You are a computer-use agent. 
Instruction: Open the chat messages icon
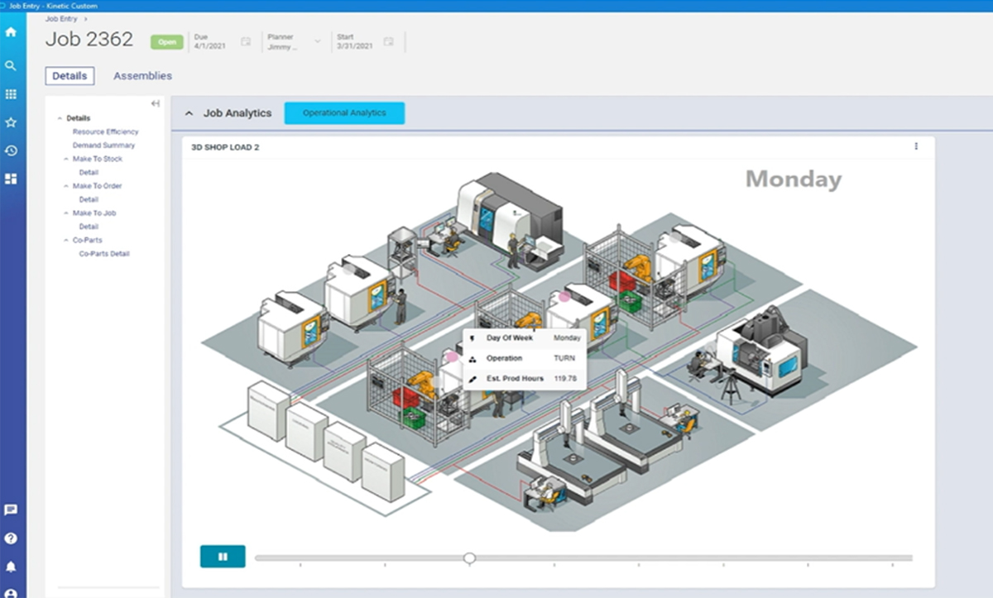[11, 510]
